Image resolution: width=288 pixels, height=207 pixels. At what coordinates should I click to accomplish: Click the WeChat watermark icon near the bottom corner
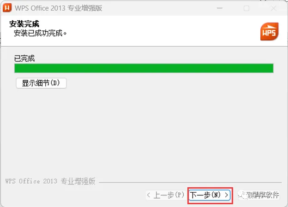coord(243,195)
